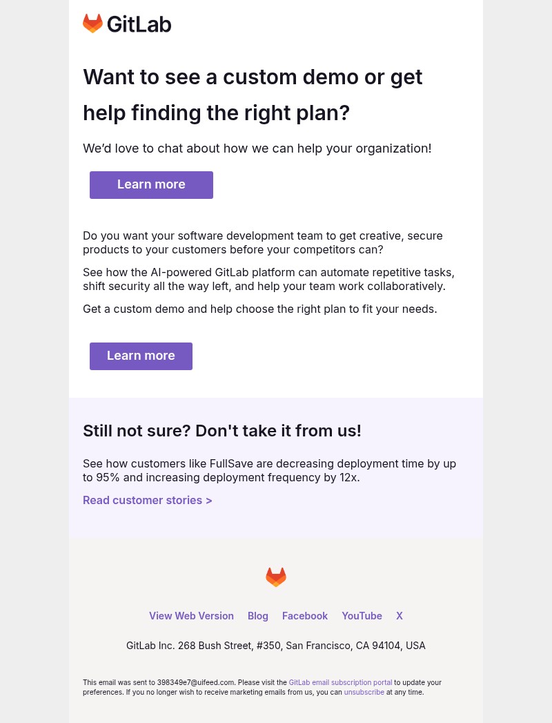Click the second Learn more button near the bottom

141,356
